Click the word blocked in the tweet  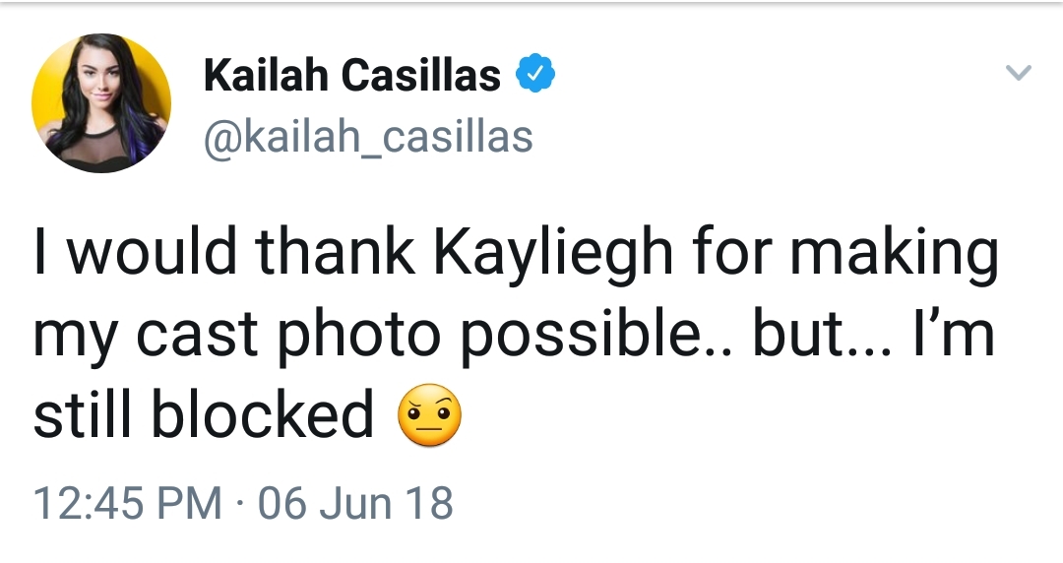[263, 413]
